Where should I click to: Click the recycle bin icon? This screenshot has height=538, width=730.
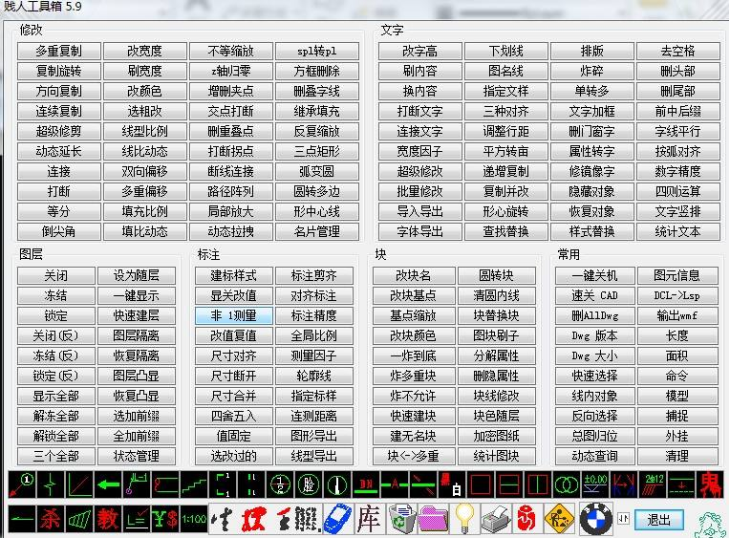pyautogui.click(x=401, y=519)
